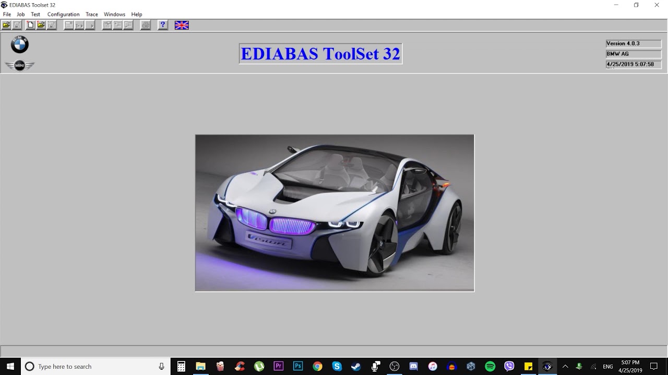
Task: Click the 4/25/2019 5:07:58 date field
Action: (x=634, y=65)
